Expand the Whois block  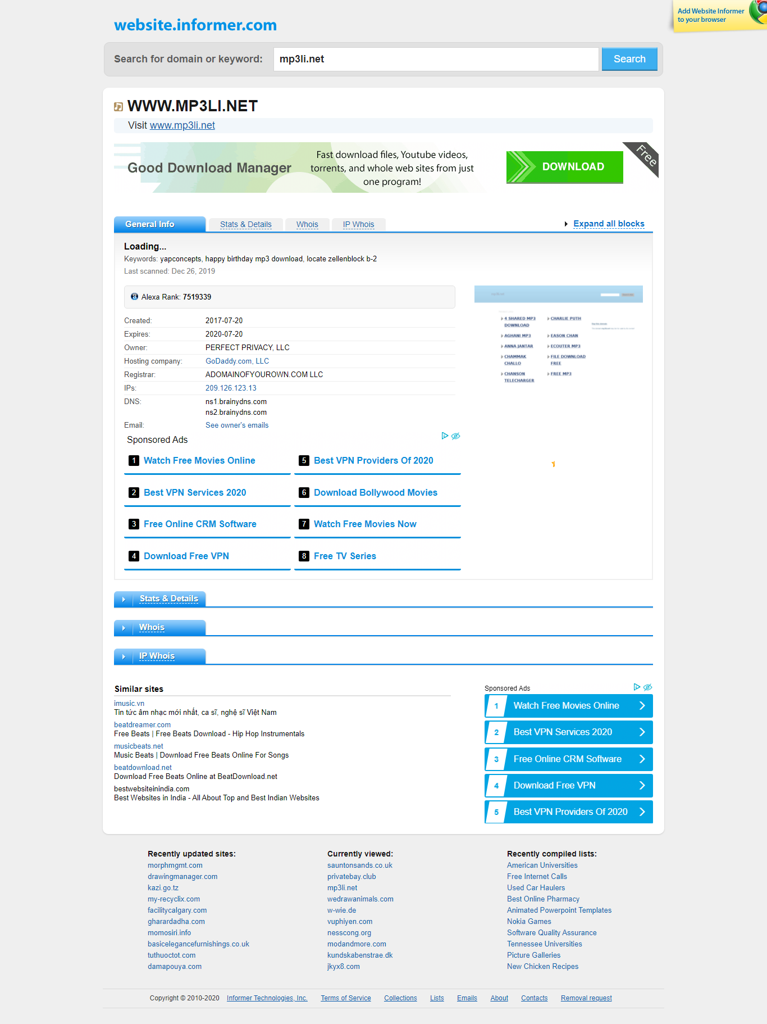[160, 628]
